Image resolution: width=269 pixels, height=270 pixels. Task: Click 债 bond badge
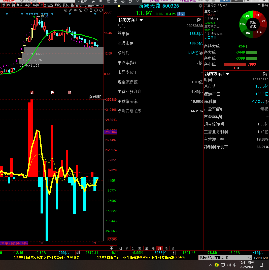183,14
